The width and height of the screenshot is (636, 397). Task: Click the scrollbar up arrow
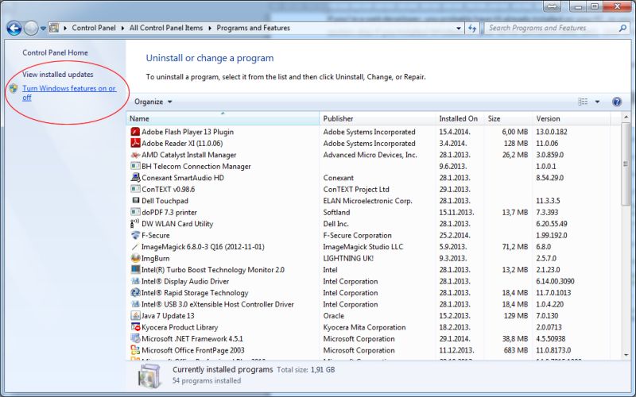(x=626, y=118)
